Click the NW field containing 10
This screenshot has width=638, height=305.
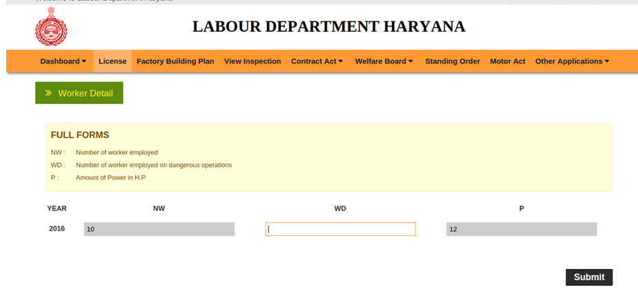tap(159, 229)
